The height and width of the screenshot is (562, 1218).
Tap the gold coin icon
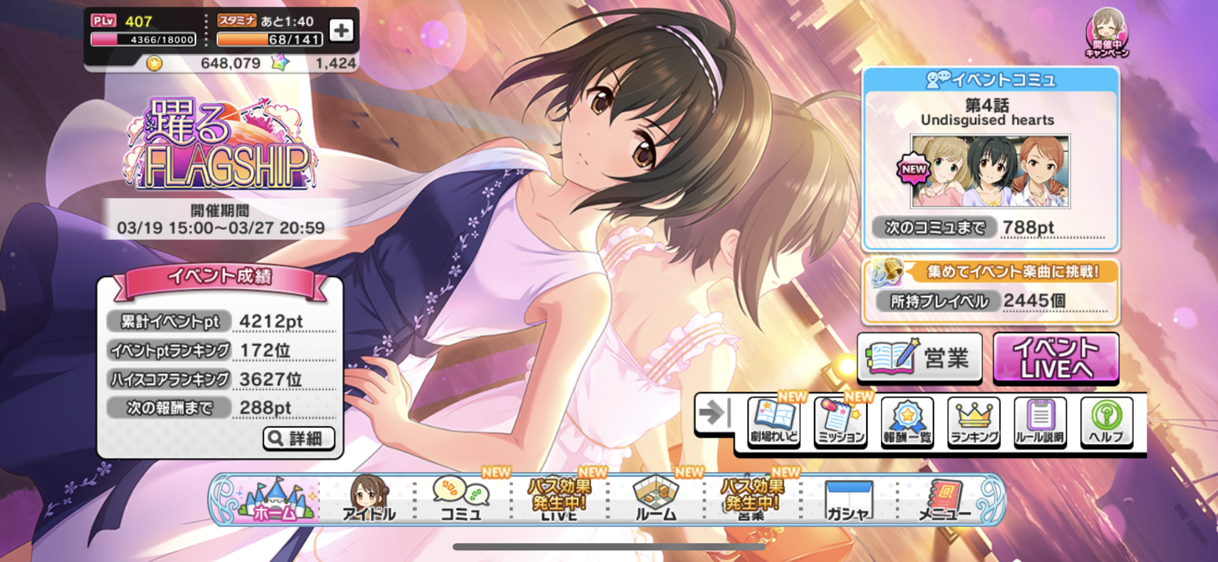(154, 63)
